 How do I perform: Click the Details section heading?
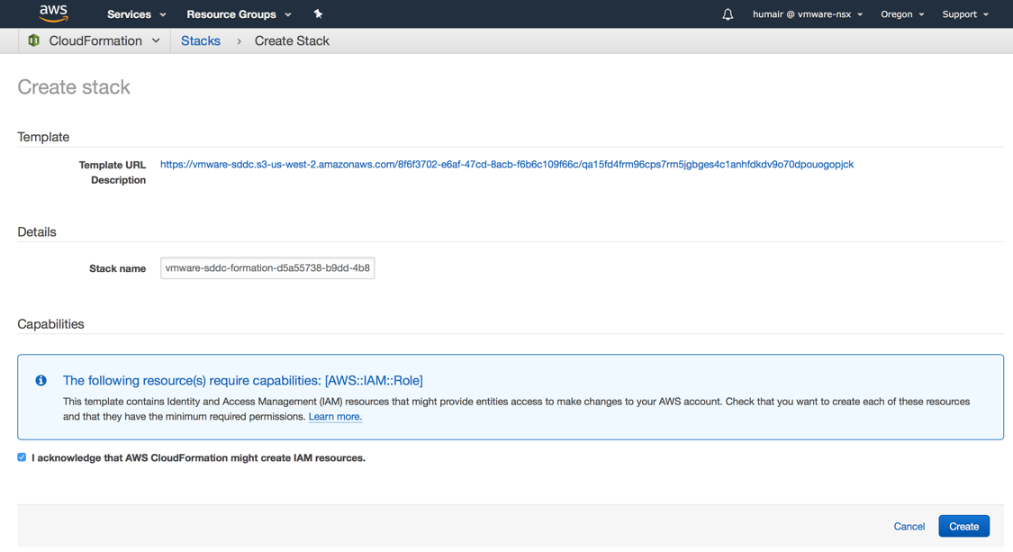tap(37, 232)
